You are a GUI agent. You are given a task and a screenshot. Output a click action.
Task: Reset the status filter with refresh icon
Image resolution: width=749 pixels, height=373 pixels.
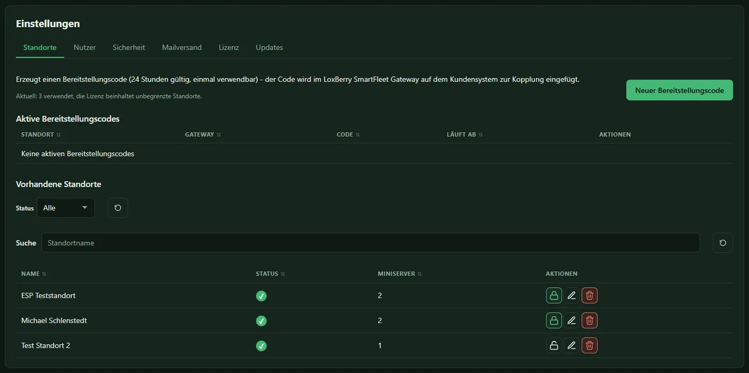(118, 208)
